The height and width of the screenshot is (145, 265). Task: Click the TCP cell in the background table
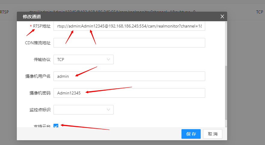259,12
